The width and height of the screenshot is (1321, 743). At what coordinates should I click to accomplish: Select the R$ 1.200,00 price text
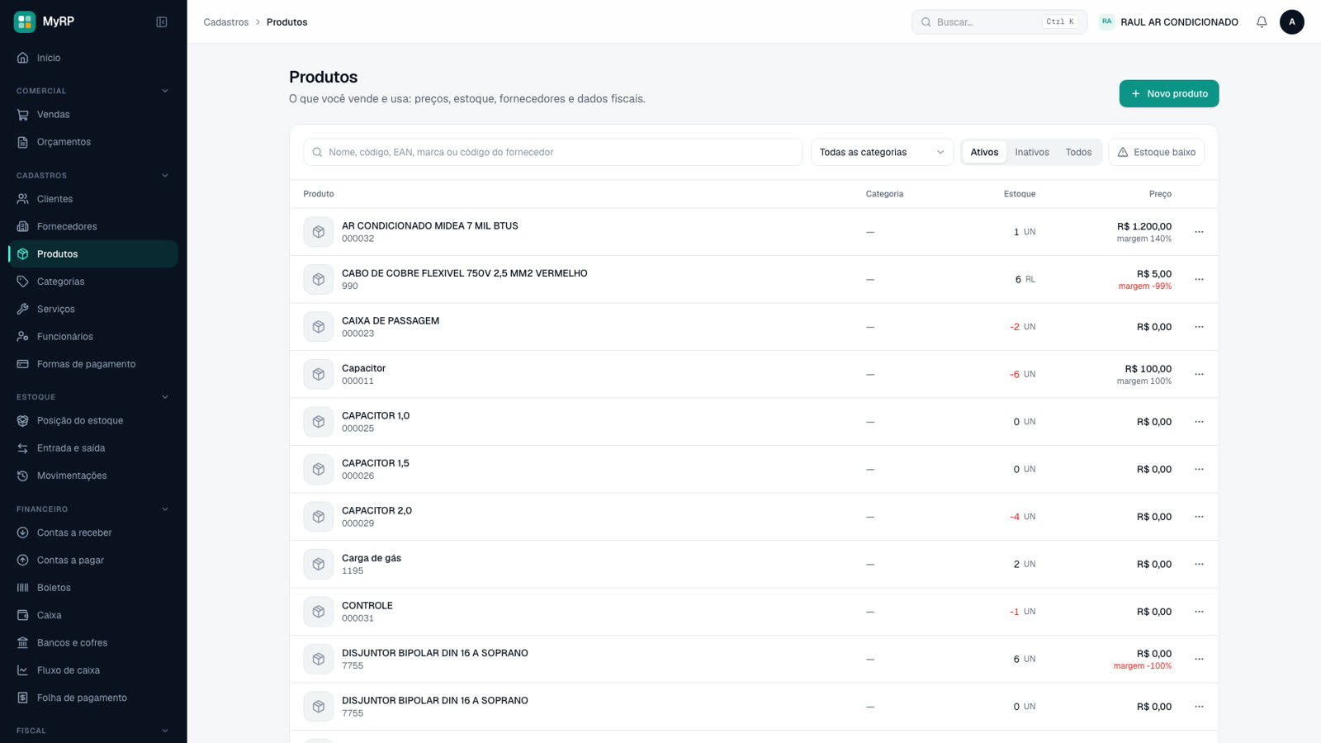pos(1144,226)
